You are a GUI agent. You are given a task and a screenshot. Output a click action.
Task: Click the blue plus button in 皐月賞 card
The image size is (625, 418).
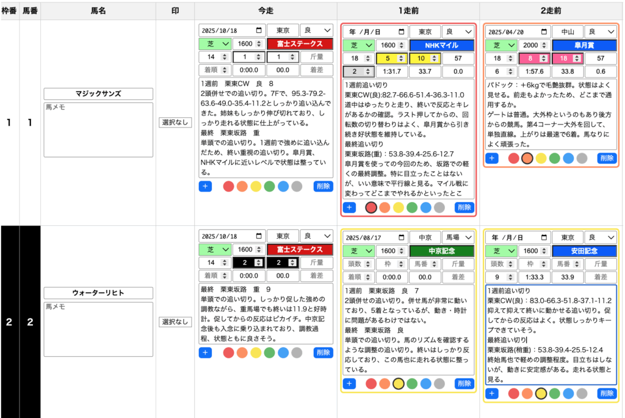click(x=492, y=158)
